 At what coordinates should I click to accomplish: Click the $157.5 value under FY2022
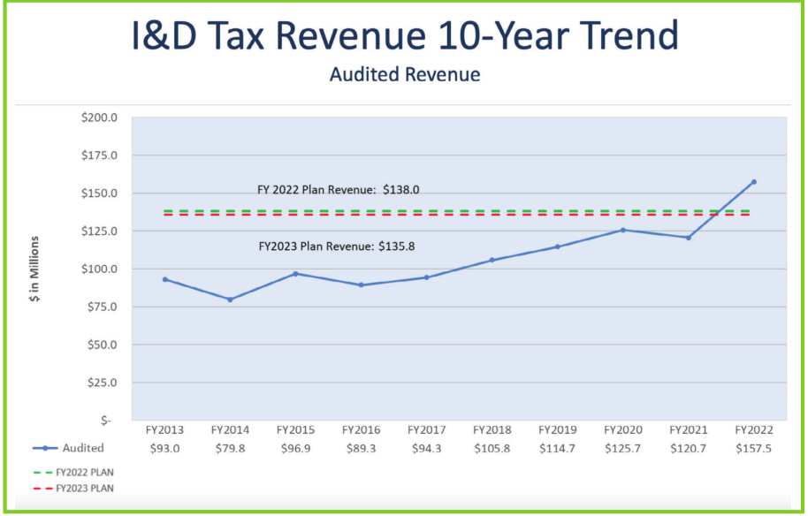[754, 448]
